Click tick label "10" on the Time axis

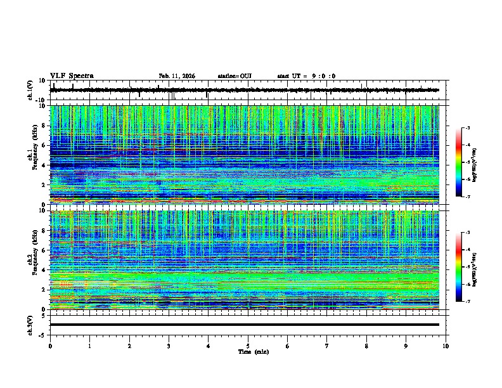point(446,346)
